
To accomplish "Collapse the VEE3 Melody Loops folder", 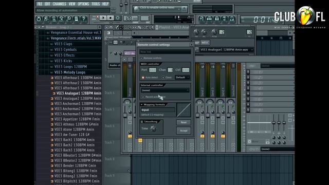I will pyautogui.click(x=70, y=72).
